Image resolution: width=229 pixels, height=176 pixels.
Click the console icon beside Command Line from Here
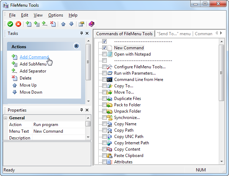pyautogui.click(x=110, y=80)
